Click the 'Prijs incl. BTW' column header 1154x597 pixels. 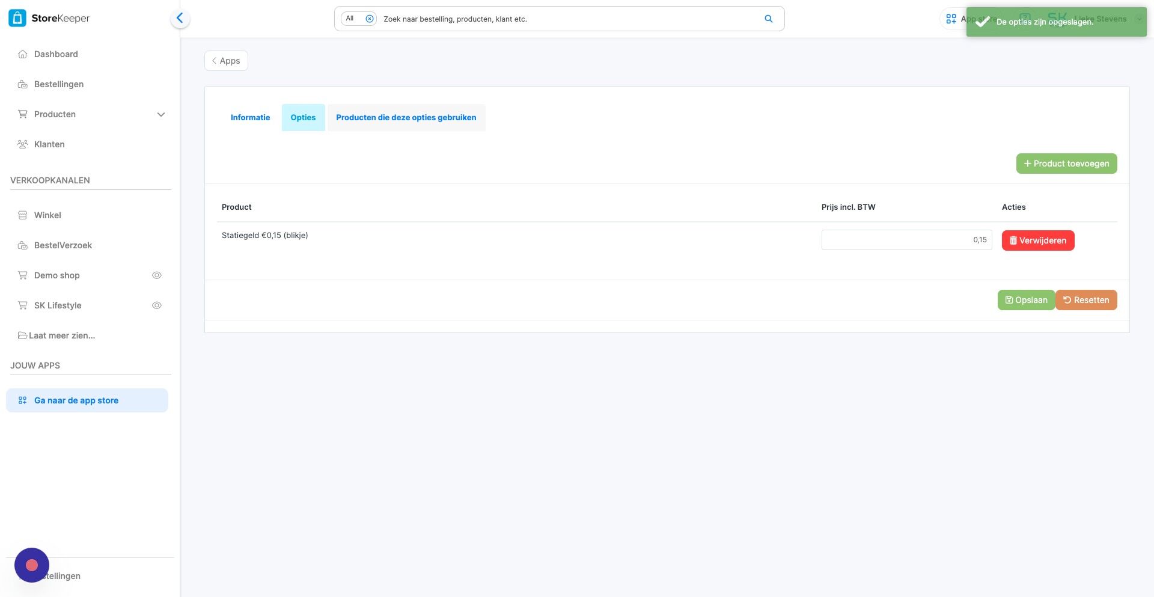[x=849, y=207]
